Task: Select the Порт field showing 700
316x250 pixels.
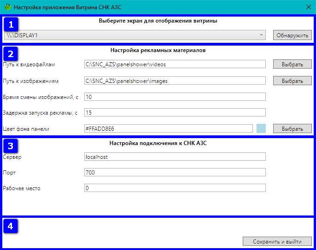Action: (175, 172)
